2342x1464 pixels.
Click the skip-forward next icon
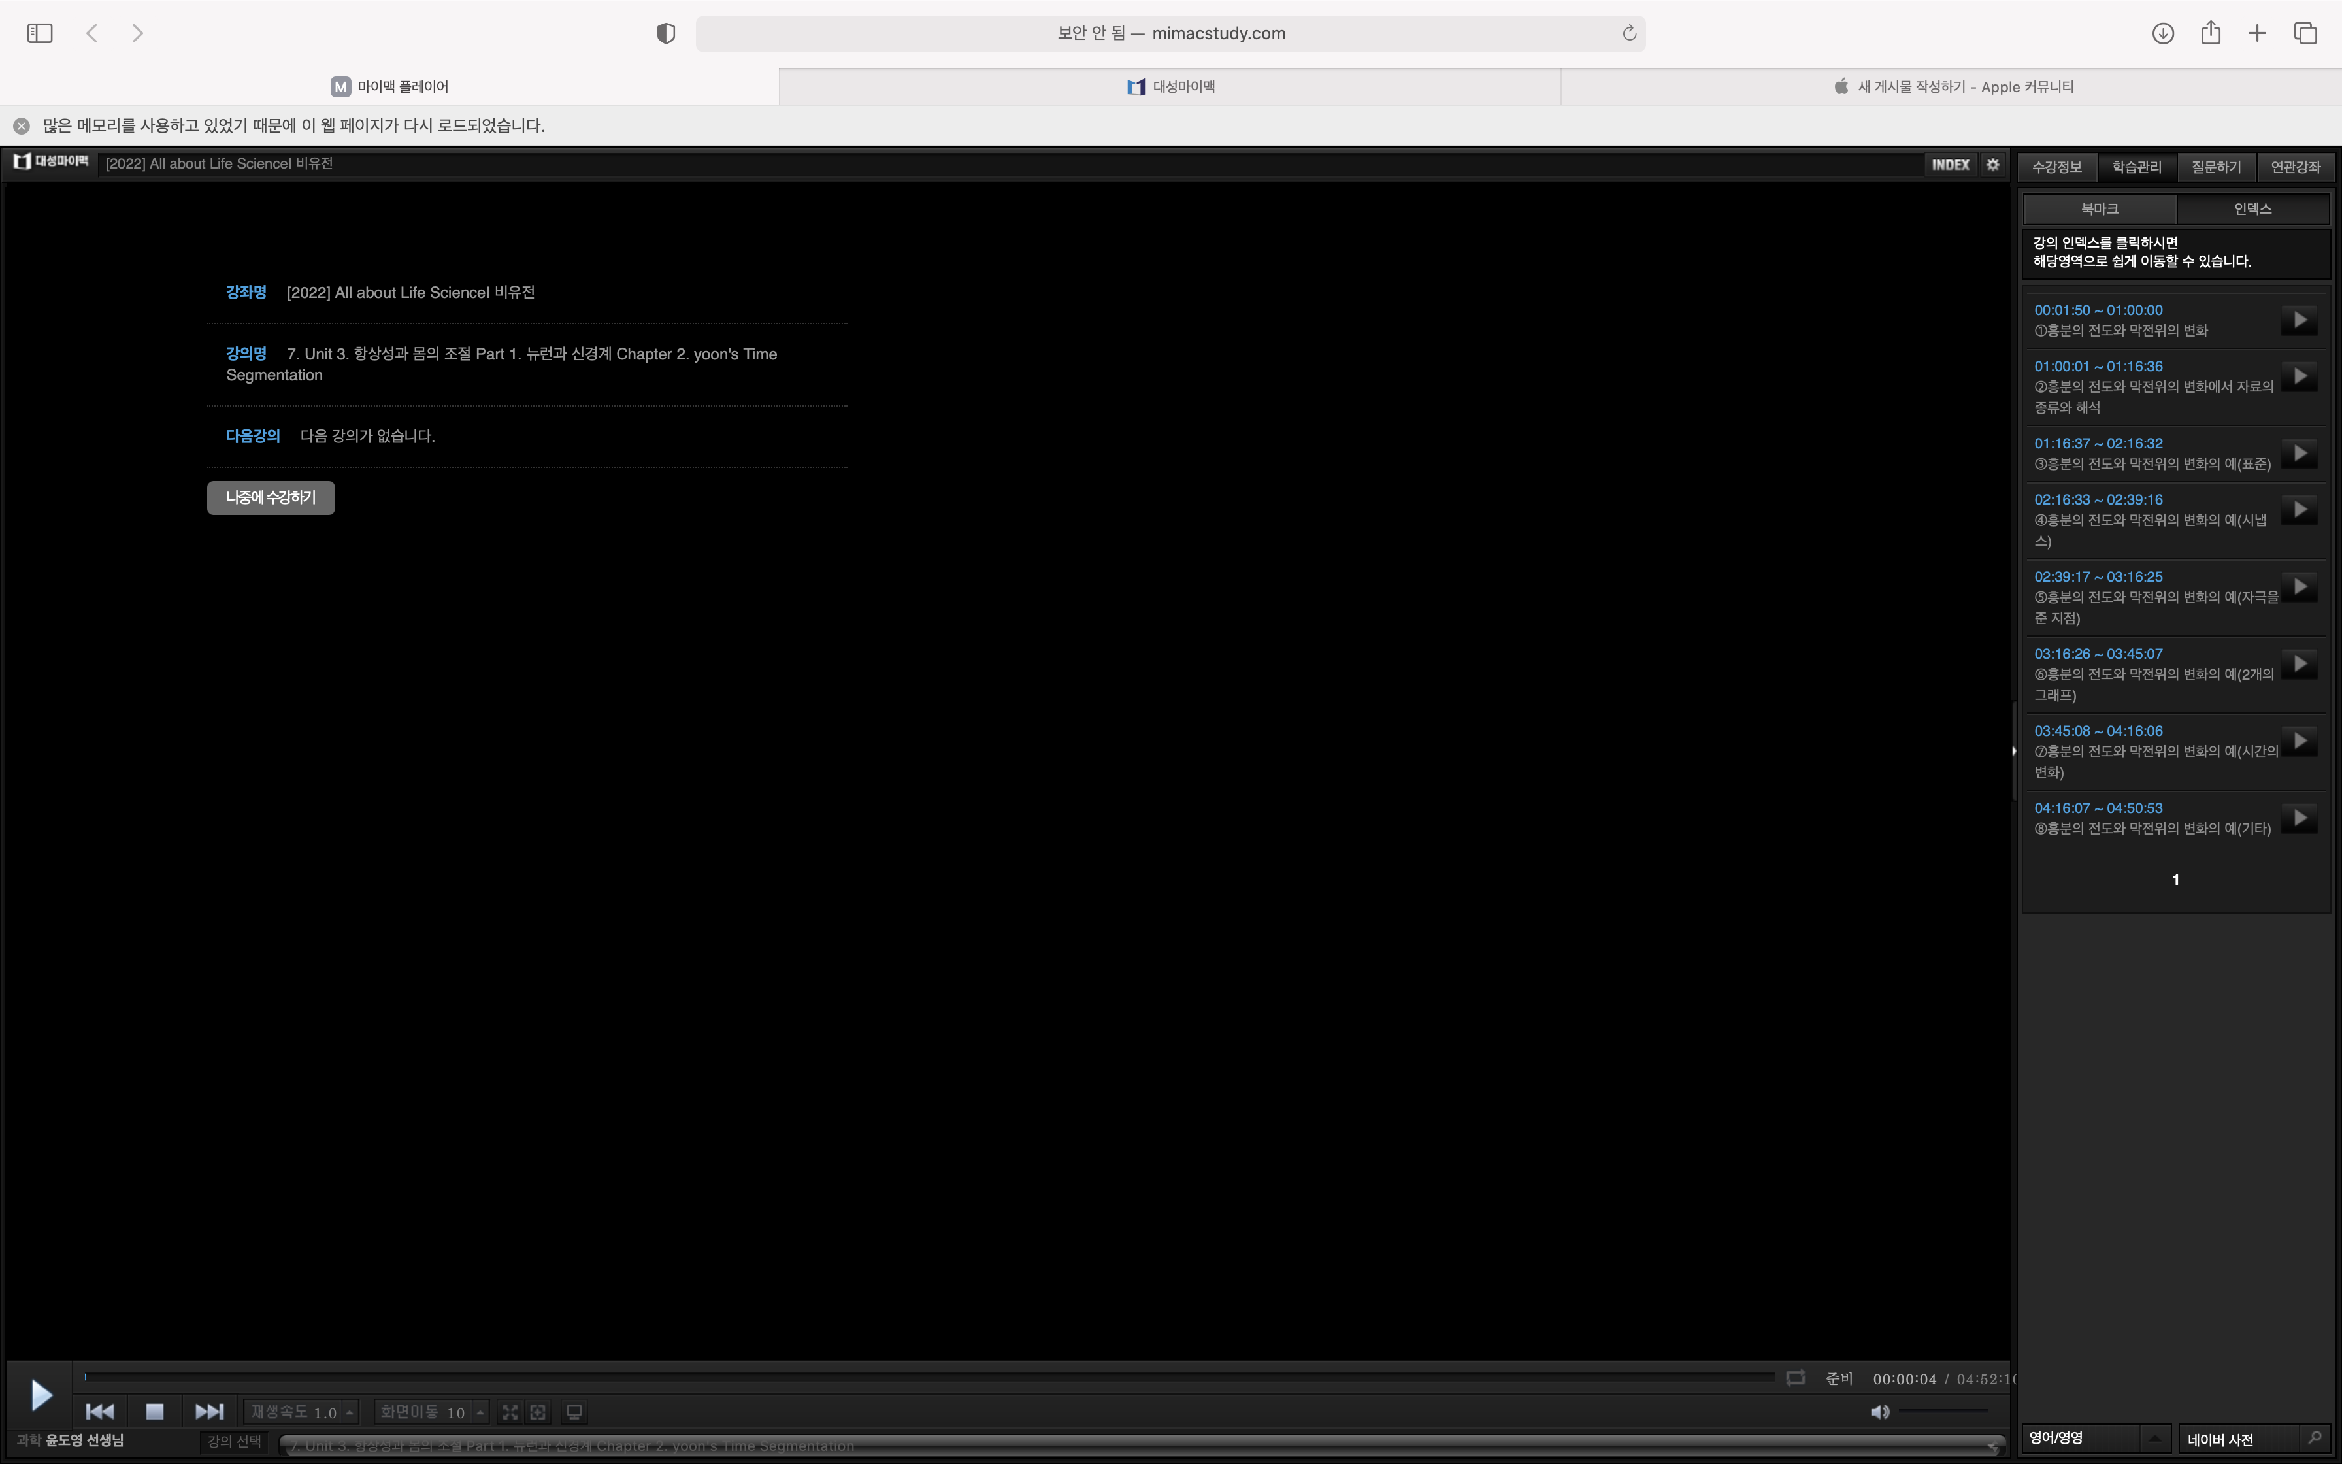(x=209, y=1412)
